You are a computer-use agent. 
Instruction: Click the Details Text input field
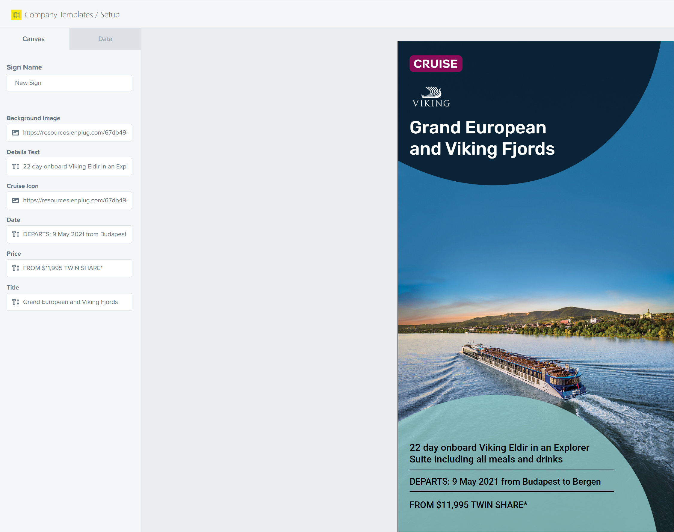75,167
